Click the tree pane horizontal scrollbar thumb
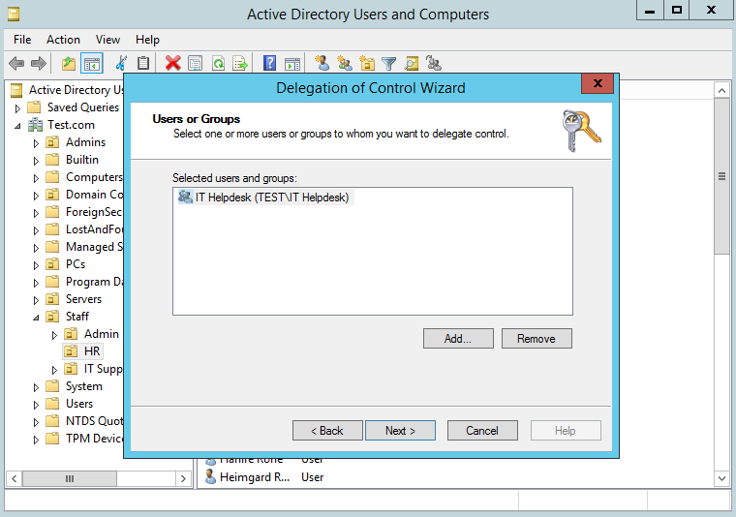 click(x=70, y=478)
